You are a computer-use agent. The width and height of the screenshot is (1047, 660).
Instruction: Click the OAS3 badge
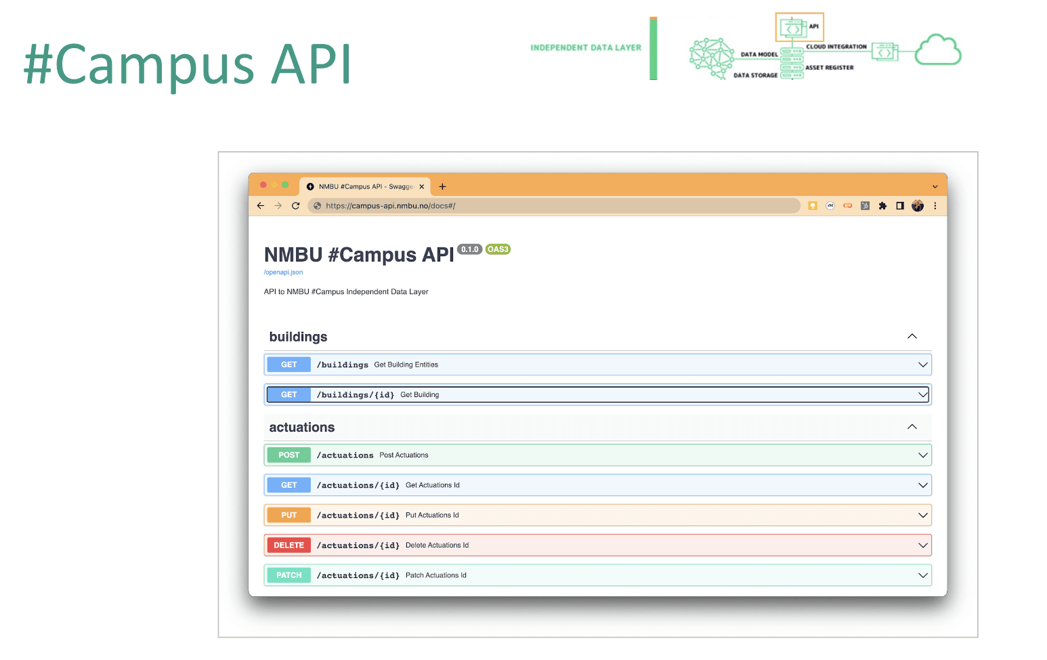[x=498, y=249]
